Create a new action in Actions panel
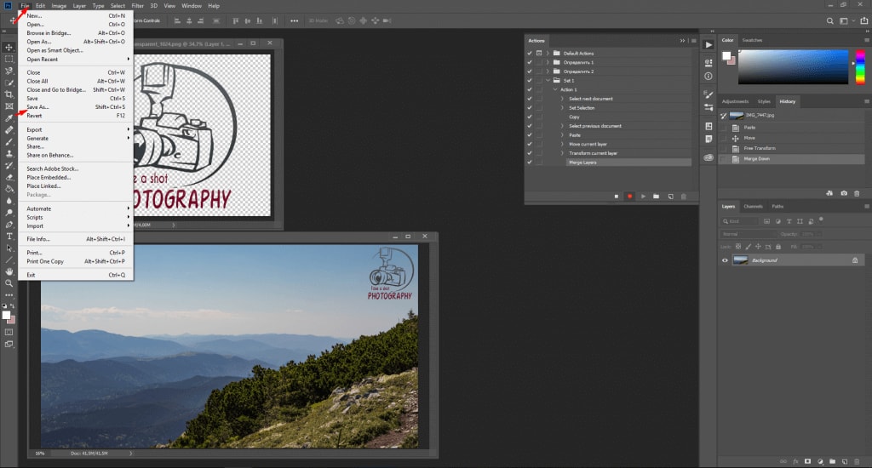Image resolution: width=872 pixels, height=468 pixels. pyautogui.click(x=671, y=197)
